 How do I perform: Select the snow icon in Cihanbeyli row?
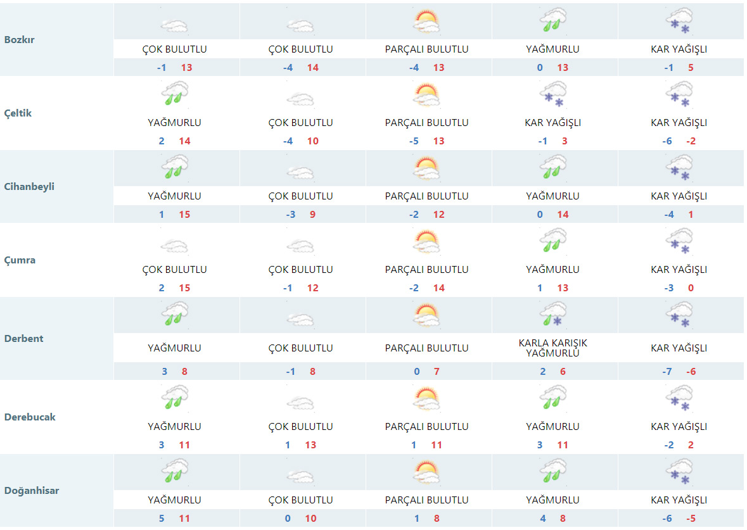[x=680, y=168]
